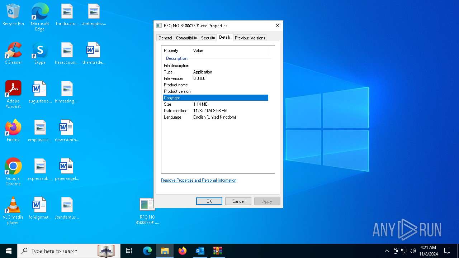Screen dimensions: 459x258
Task: Switch to the Security tab
Action: tap(208, 38)
